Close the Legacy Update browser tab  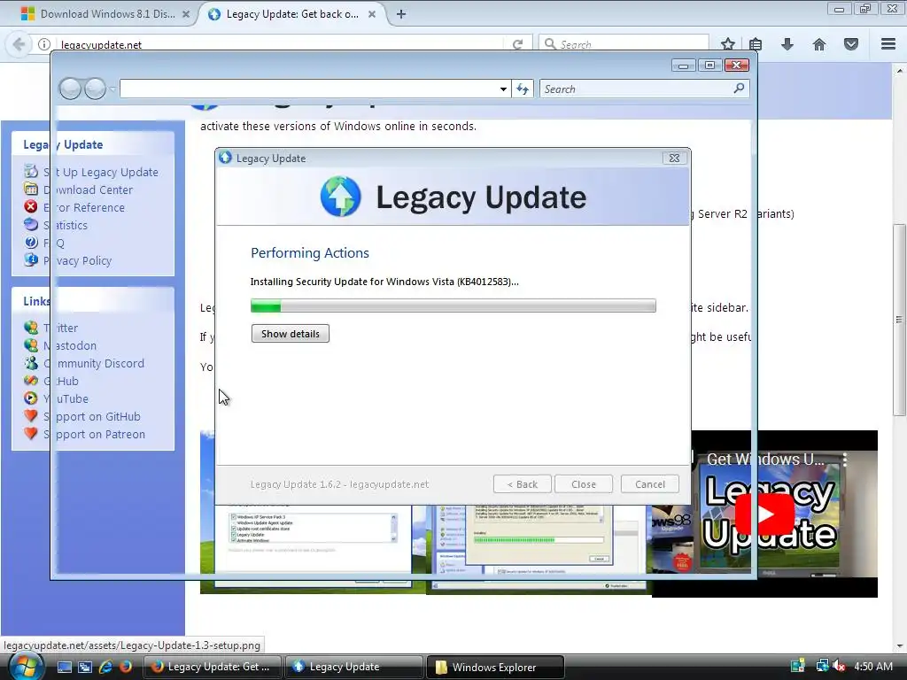click(x=372, y=14)
